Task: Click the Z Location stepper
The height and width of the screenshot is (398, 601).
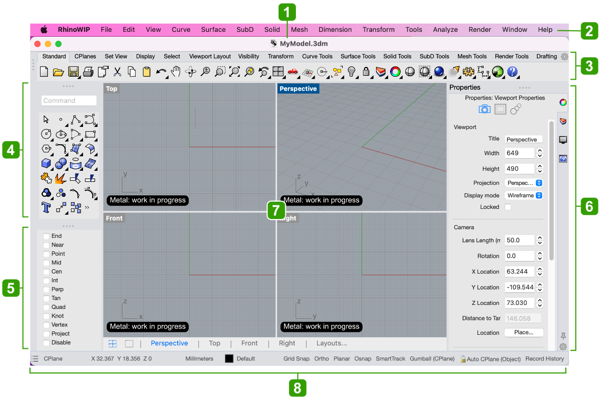Action: tap(540, 303)
